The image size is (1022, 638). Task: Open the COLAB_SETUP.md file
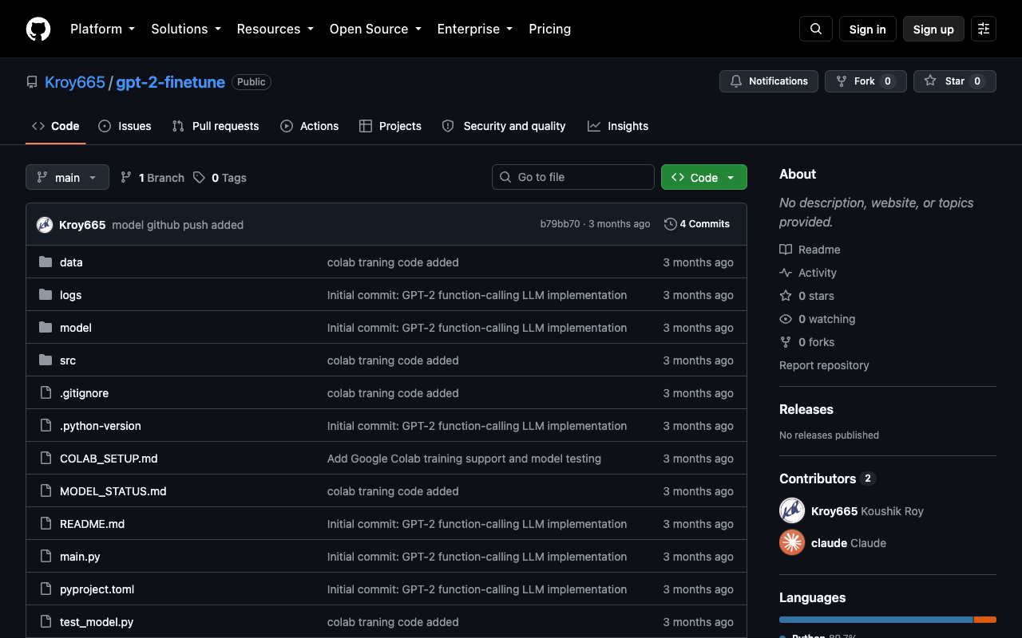point(109,459)
